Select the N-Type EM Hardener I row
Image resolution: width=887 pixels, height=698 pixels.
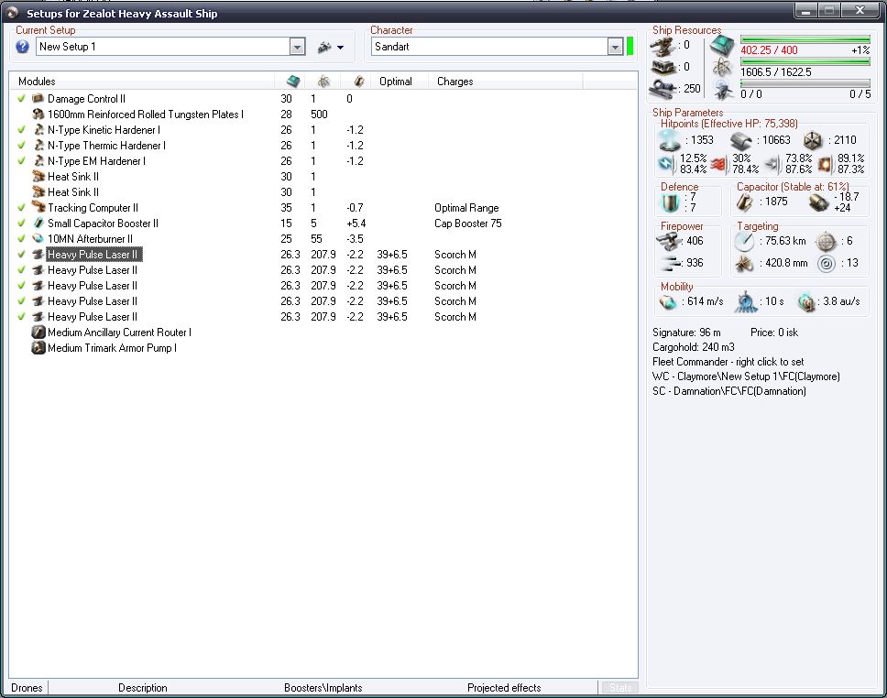tap(323, 160)
